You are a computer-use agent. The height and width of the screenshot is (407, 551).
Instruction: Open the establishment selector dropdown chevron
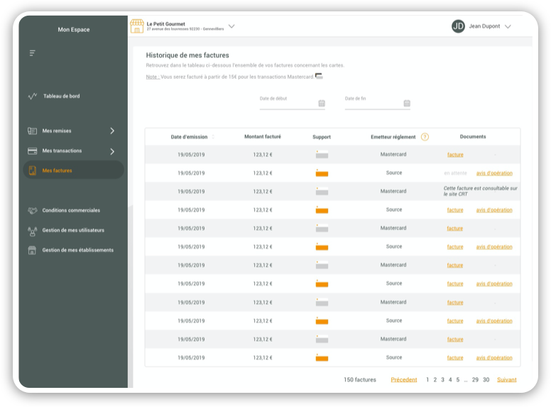231,26
